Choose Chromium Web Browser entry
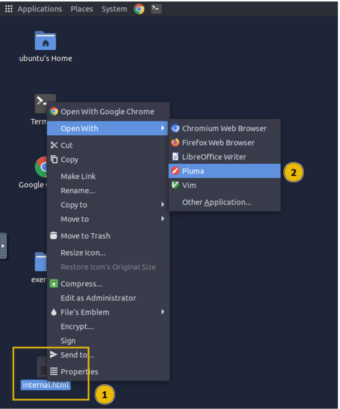 (x=225, y=128)
